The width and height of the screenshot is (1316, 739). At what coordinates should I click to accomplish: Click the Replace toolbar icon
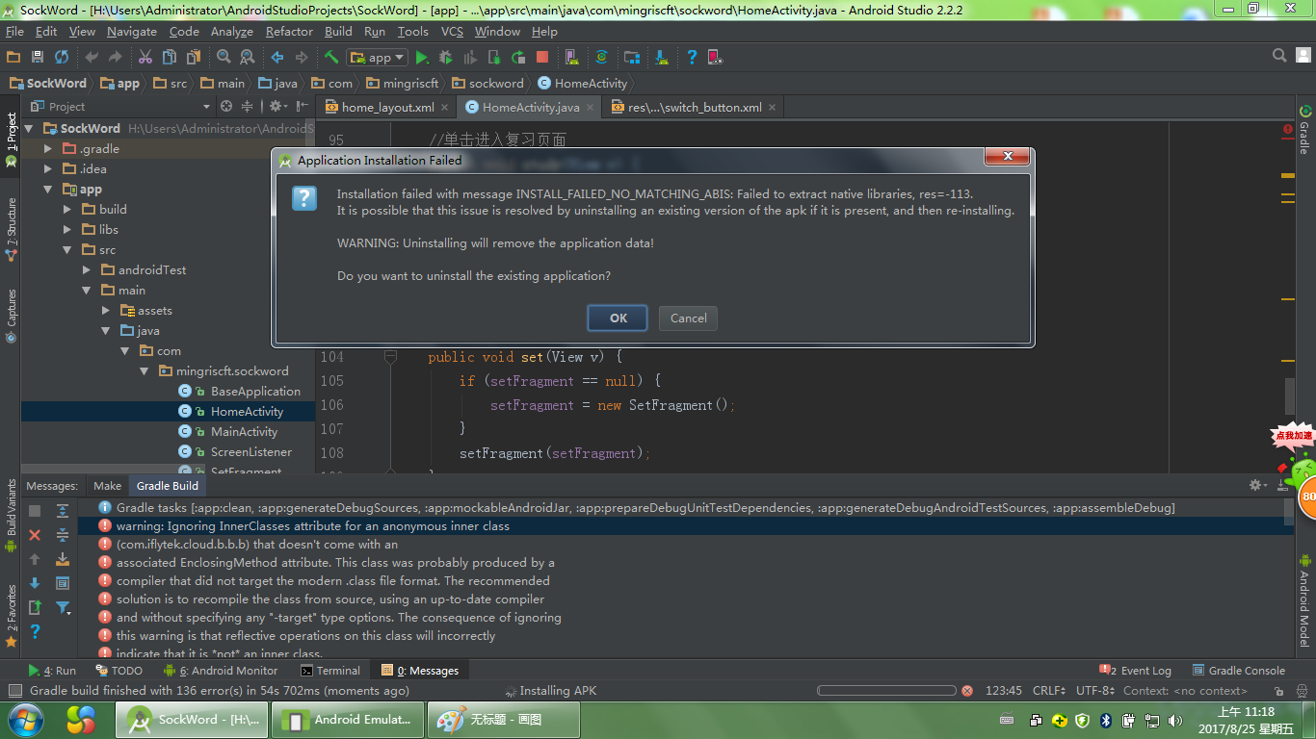247,58
